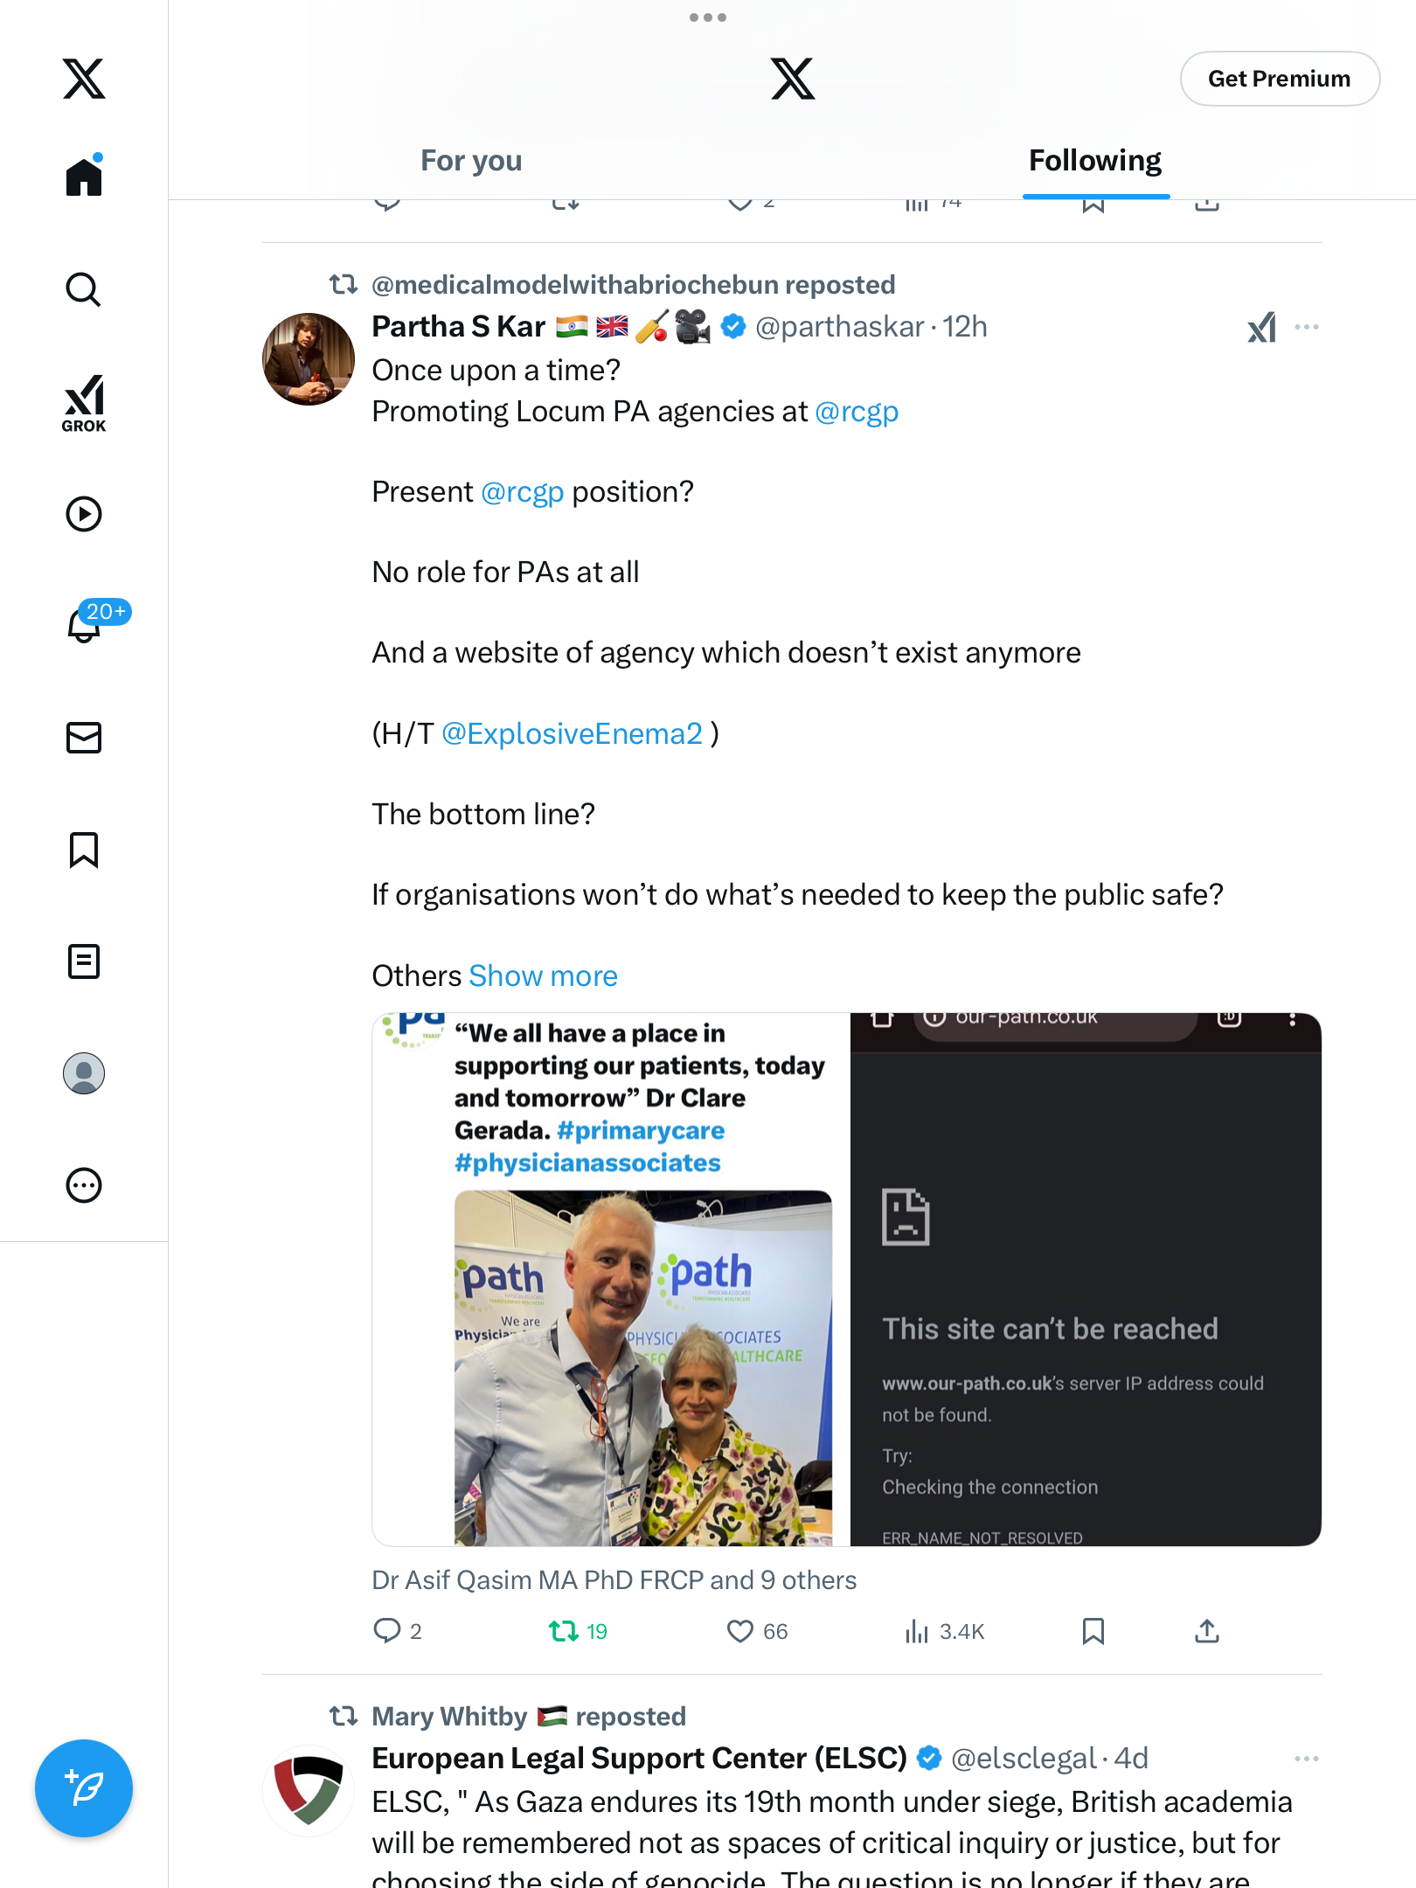Open the @ExplosiveEnema2 mention link
Viewport: 1416px width, 1888px height.
[x=572, y=733]
